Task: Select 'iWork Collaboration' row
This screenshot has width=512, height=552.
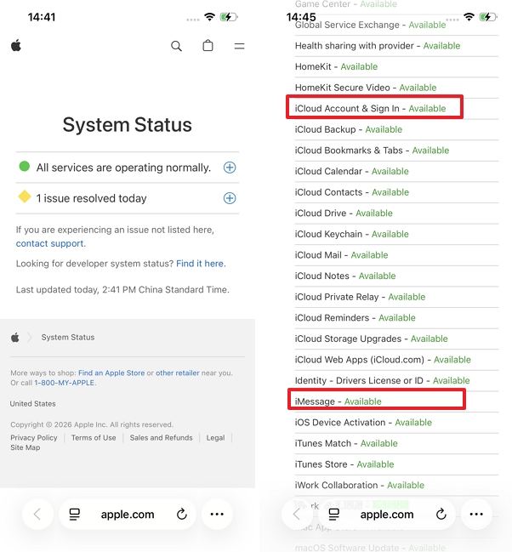Action: click(397, 486)
